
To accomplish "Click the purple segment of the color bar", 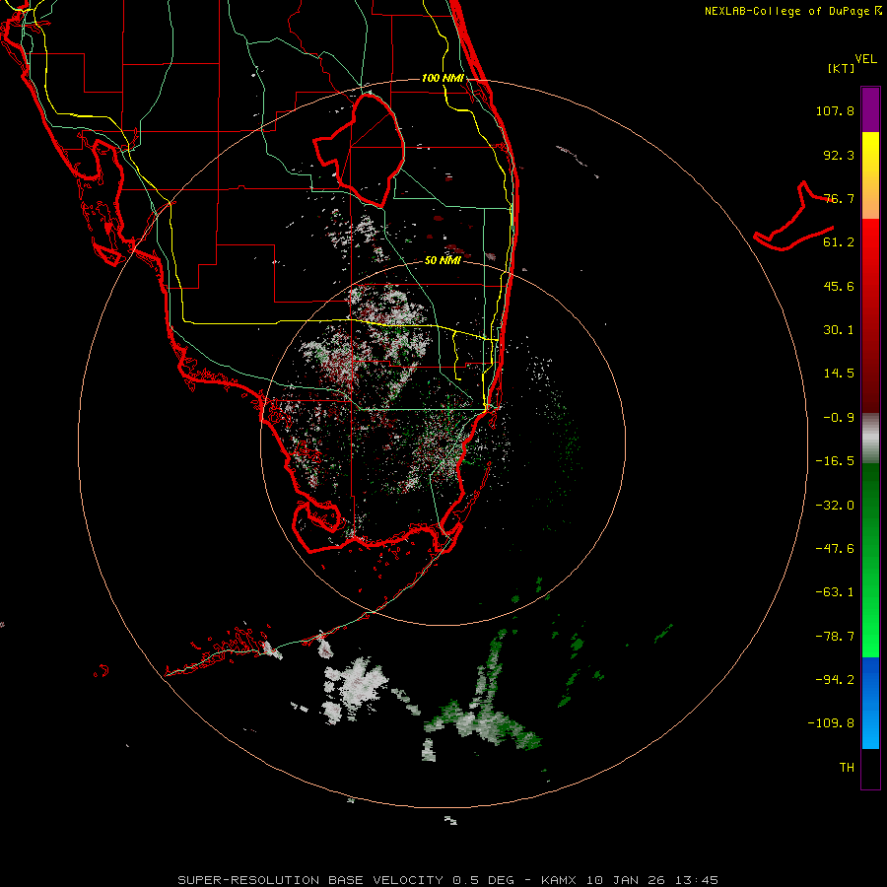I will pos(870,109).
